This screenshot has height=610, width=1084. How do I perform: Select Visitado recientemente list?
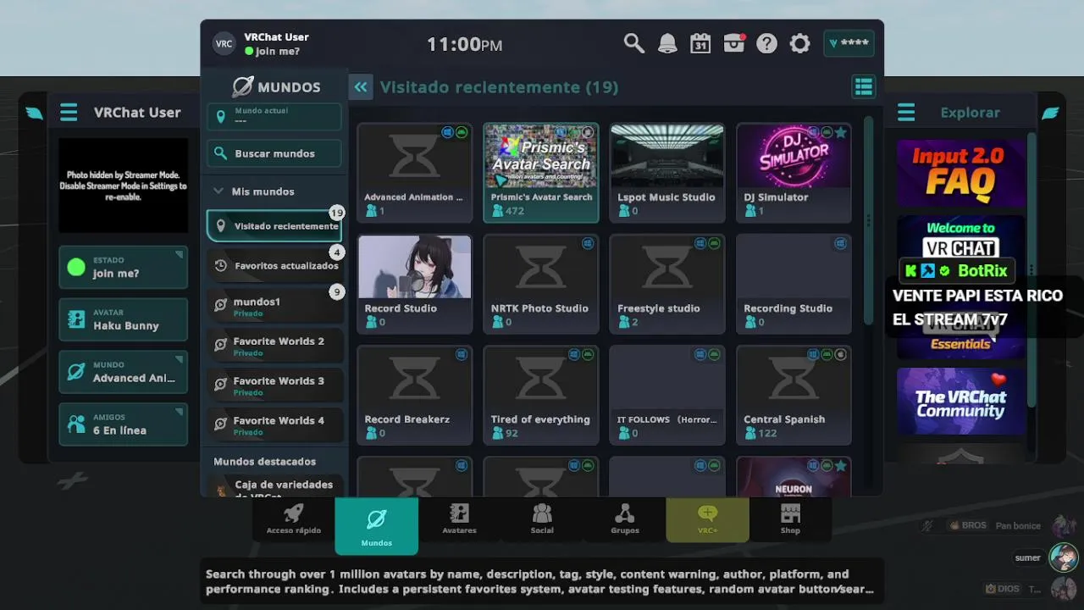pyautogui.click(x=274, y=226)
